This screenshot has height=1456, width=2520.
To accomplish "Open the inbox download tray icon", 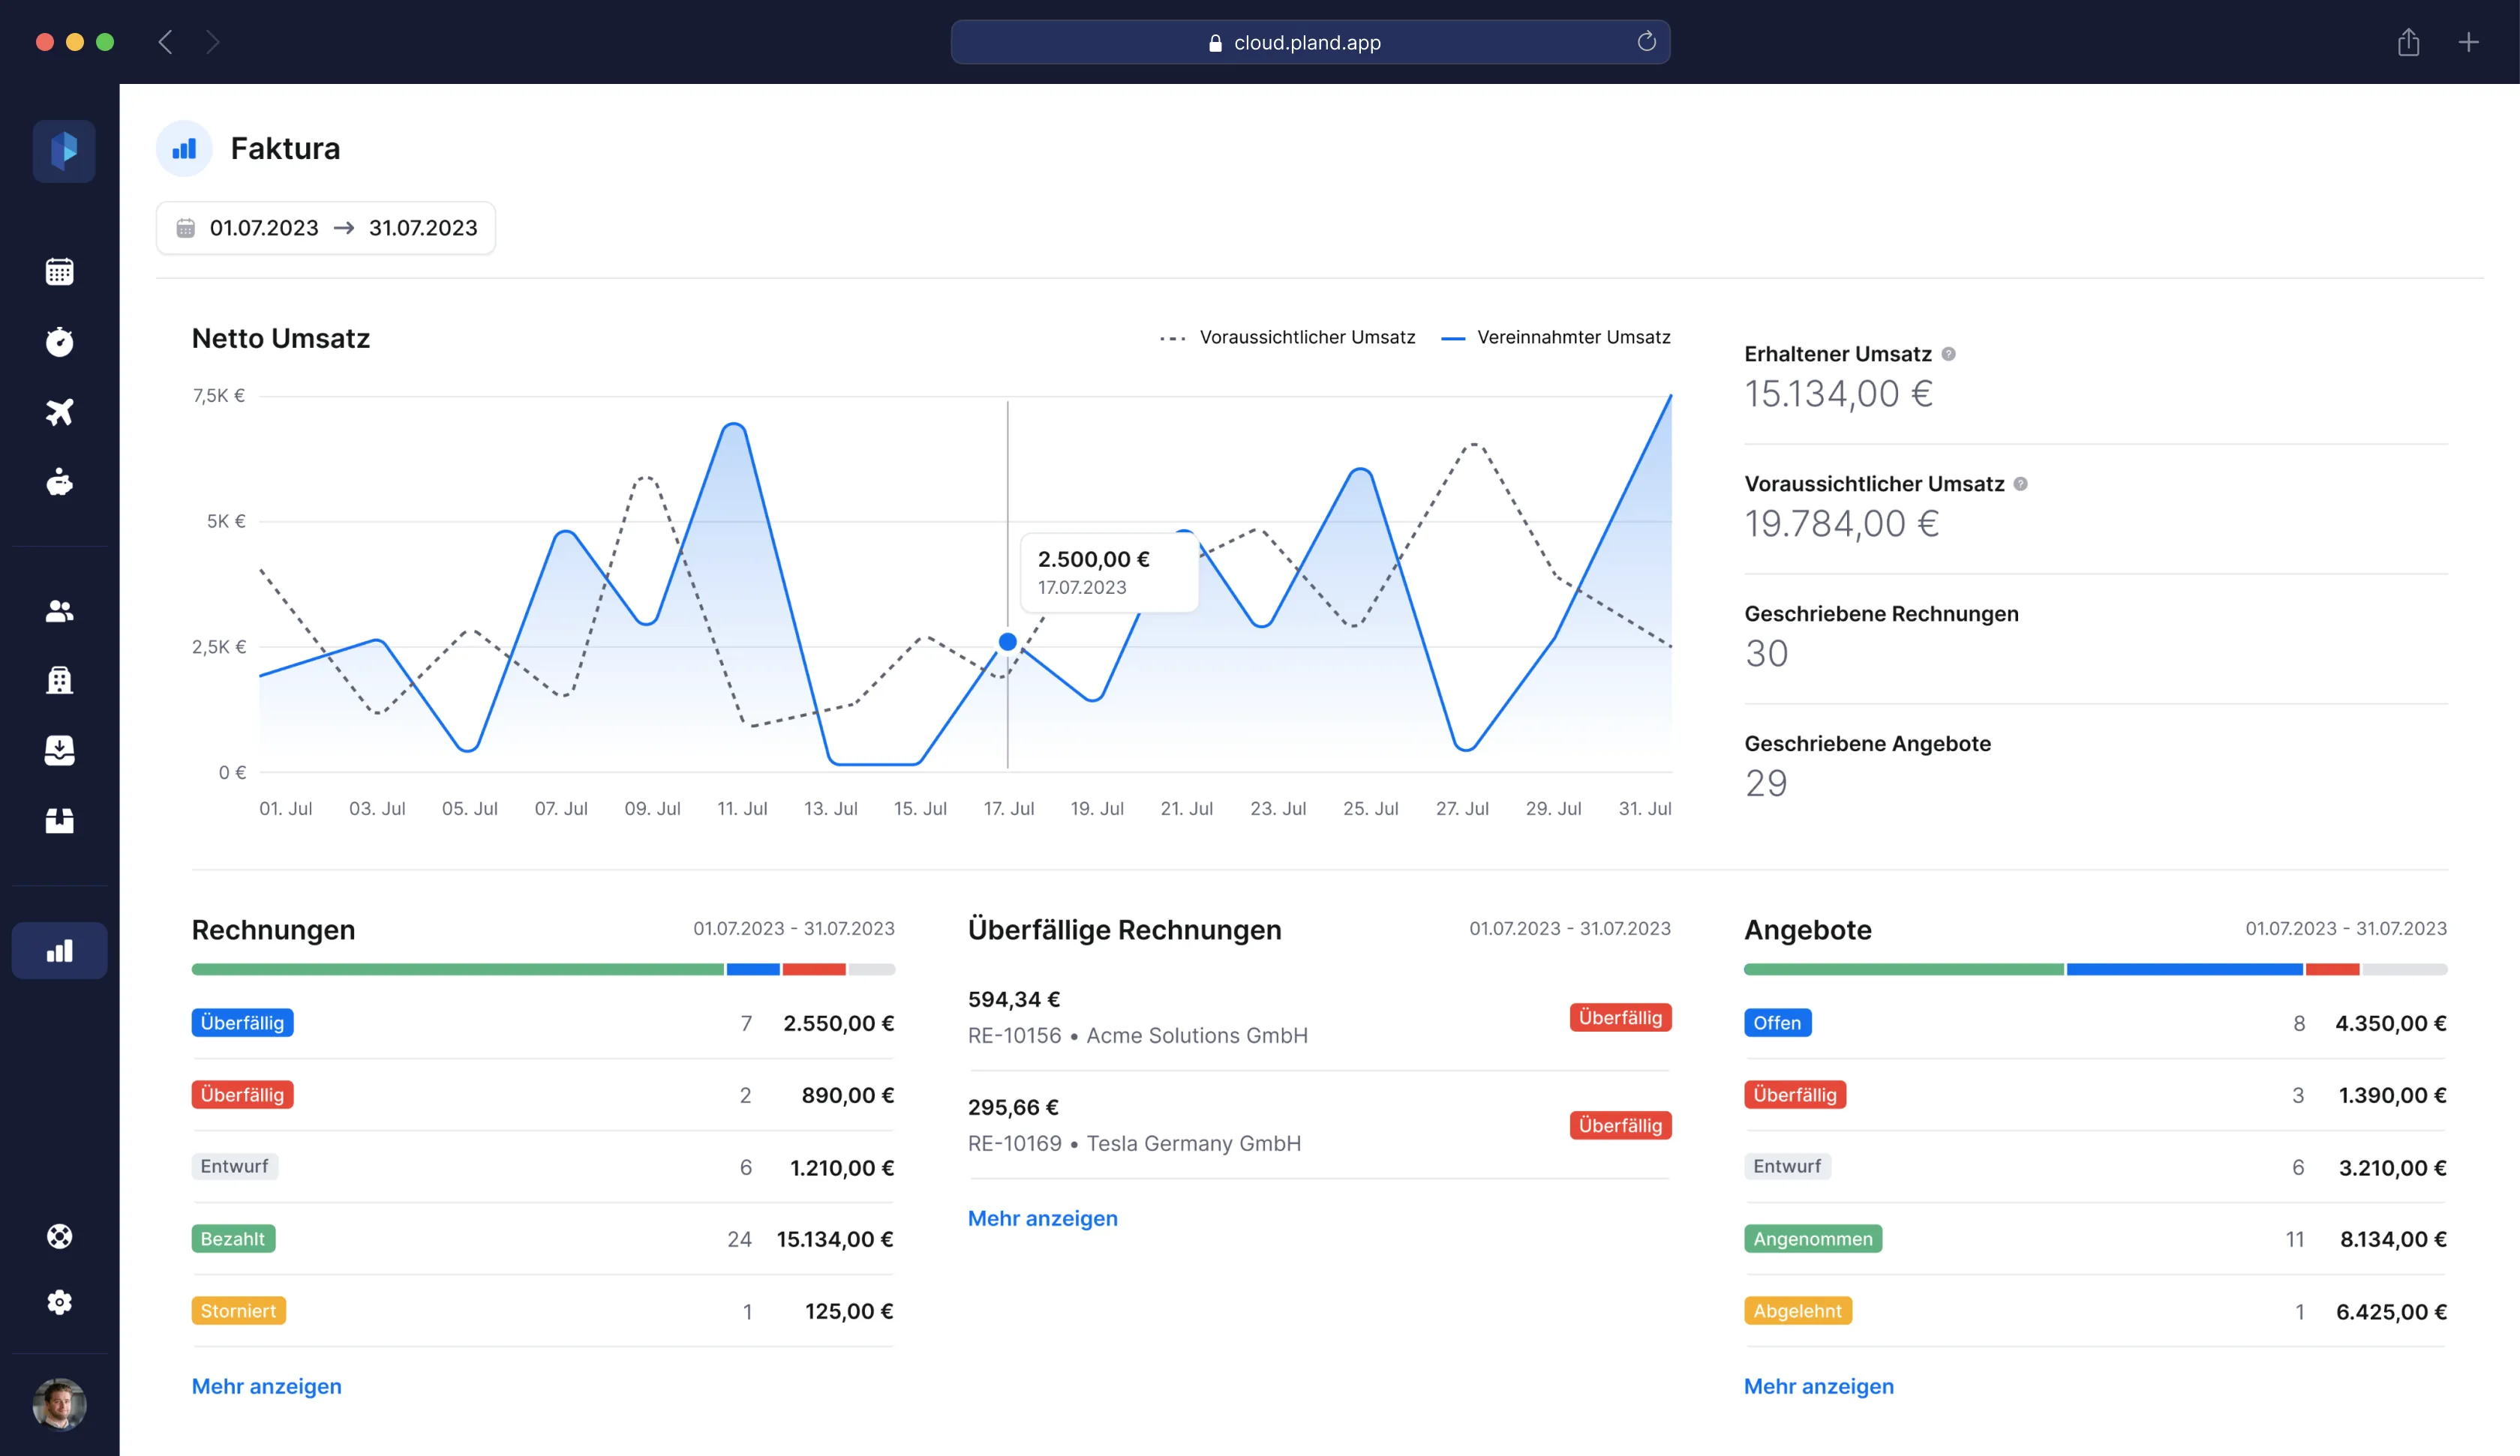I will click(x=59, y=750).
